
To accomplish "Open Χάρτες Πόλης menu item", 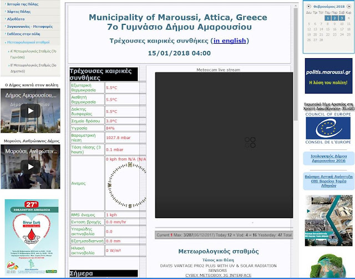I will click(x=19, y=12).
